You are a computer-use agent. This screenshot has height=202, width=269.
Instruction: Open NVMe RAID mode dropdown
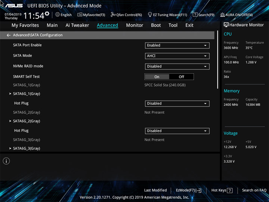pos(177,67)
